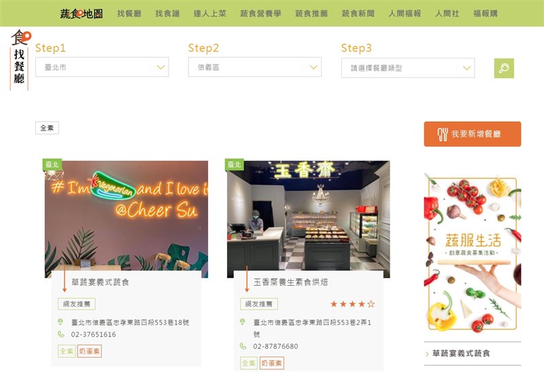Click the 食 找餐廳 side emblem

[x=20, y=60]
